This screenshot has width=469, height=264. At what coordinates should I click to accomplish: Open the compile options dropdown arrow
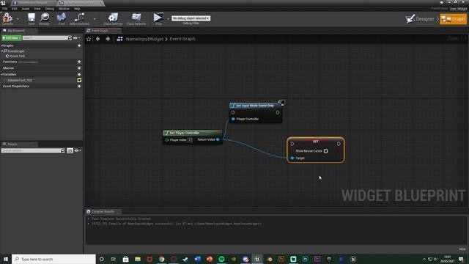point(18,19)
